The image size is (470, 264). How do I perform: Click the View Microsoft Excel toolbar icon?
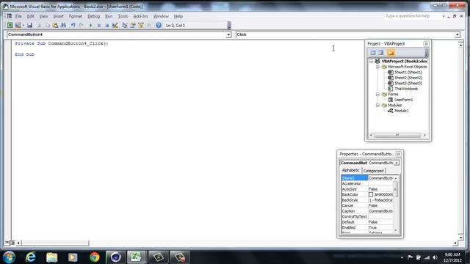10,26
